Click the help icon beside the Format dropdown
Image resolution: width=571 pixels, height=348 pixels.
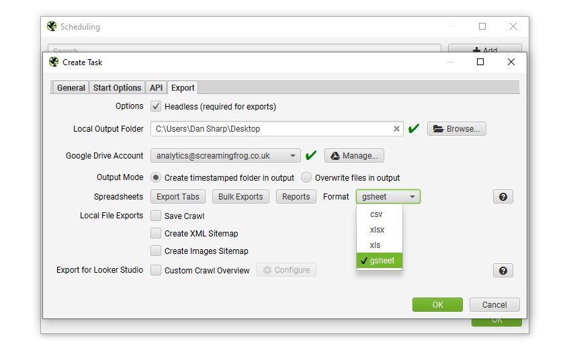(x=503, y=197)
